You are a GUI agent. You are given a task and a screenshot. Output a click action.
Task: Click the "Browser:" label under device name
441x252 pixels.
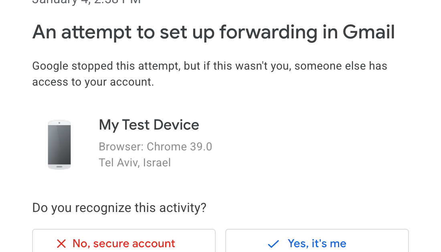pos(121,147)
